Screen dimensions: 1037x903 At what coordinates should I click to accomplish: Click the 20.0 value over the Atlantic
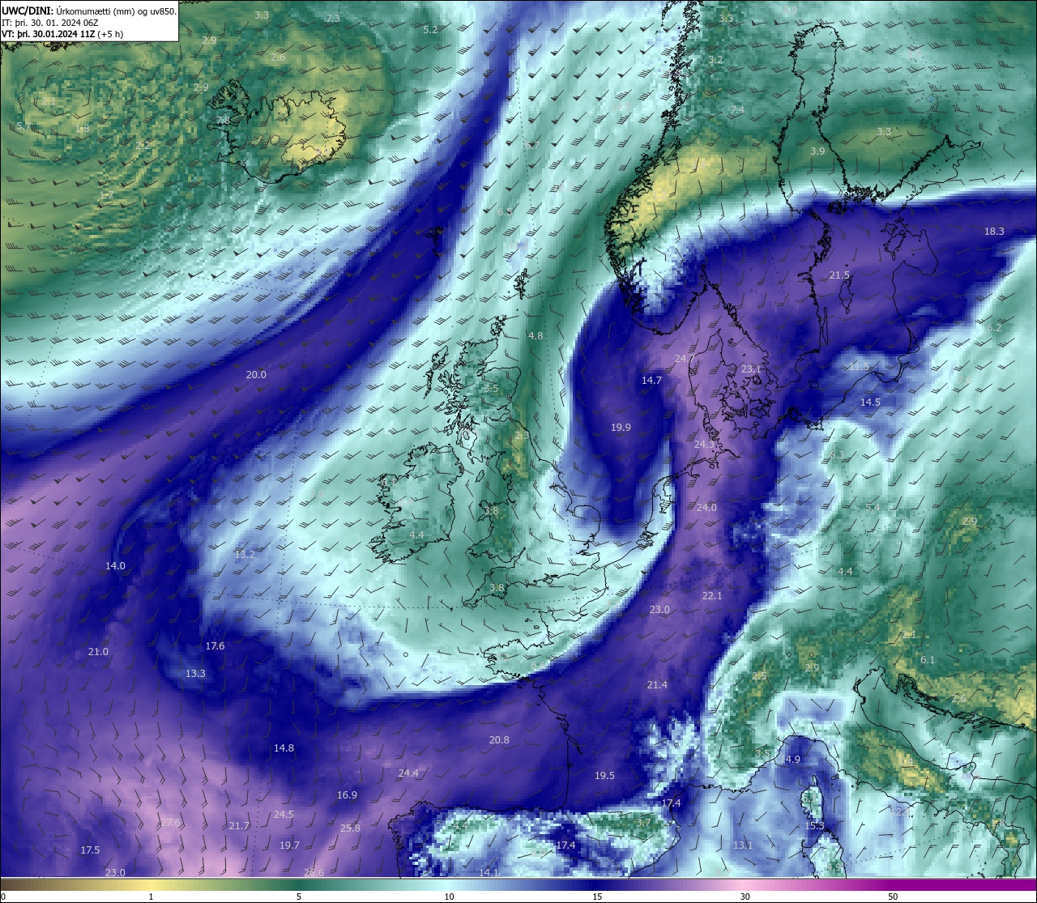256,375
